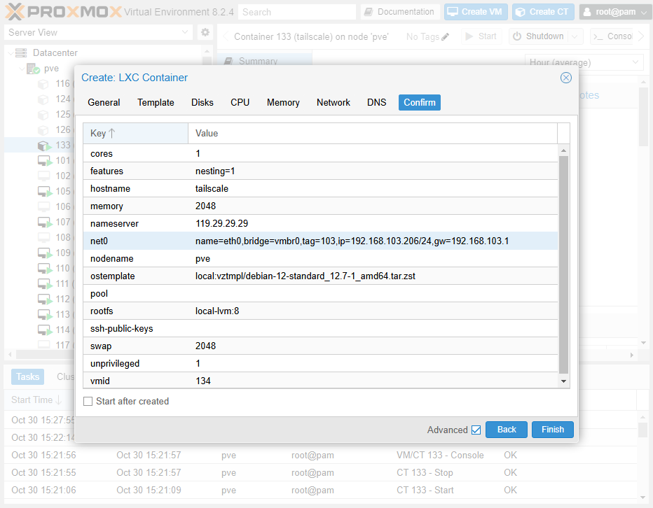The width and height of the screenshot is (653, 508).
Task: Open the Server View dropdown
Action: click(x=185, y=32)
